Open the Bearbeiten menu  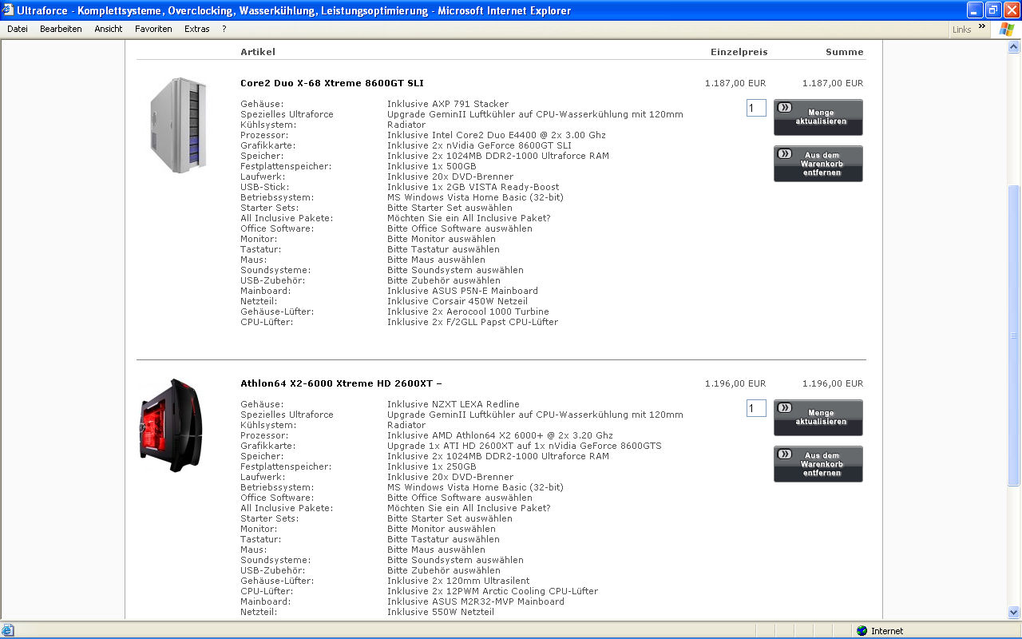point(61,29)
